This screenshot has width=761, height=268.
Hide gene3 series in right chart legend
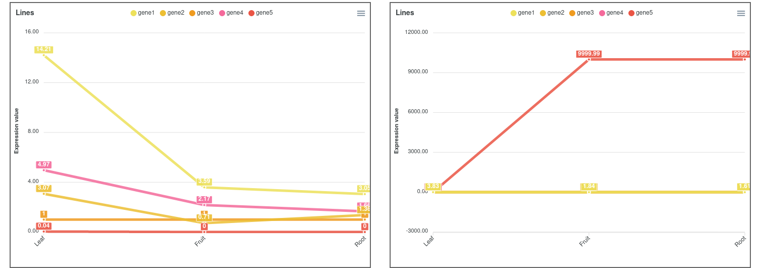tap(581, 13)
